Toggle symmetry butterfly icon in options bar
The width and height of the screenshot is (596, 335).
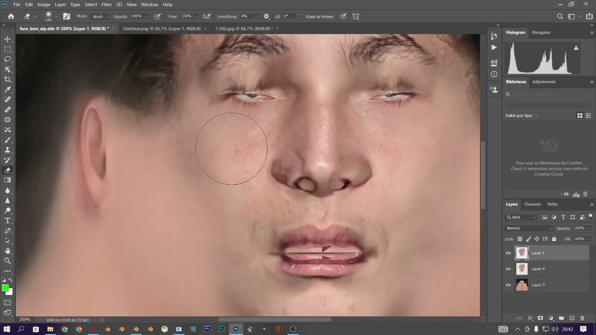tap(356, 16)
